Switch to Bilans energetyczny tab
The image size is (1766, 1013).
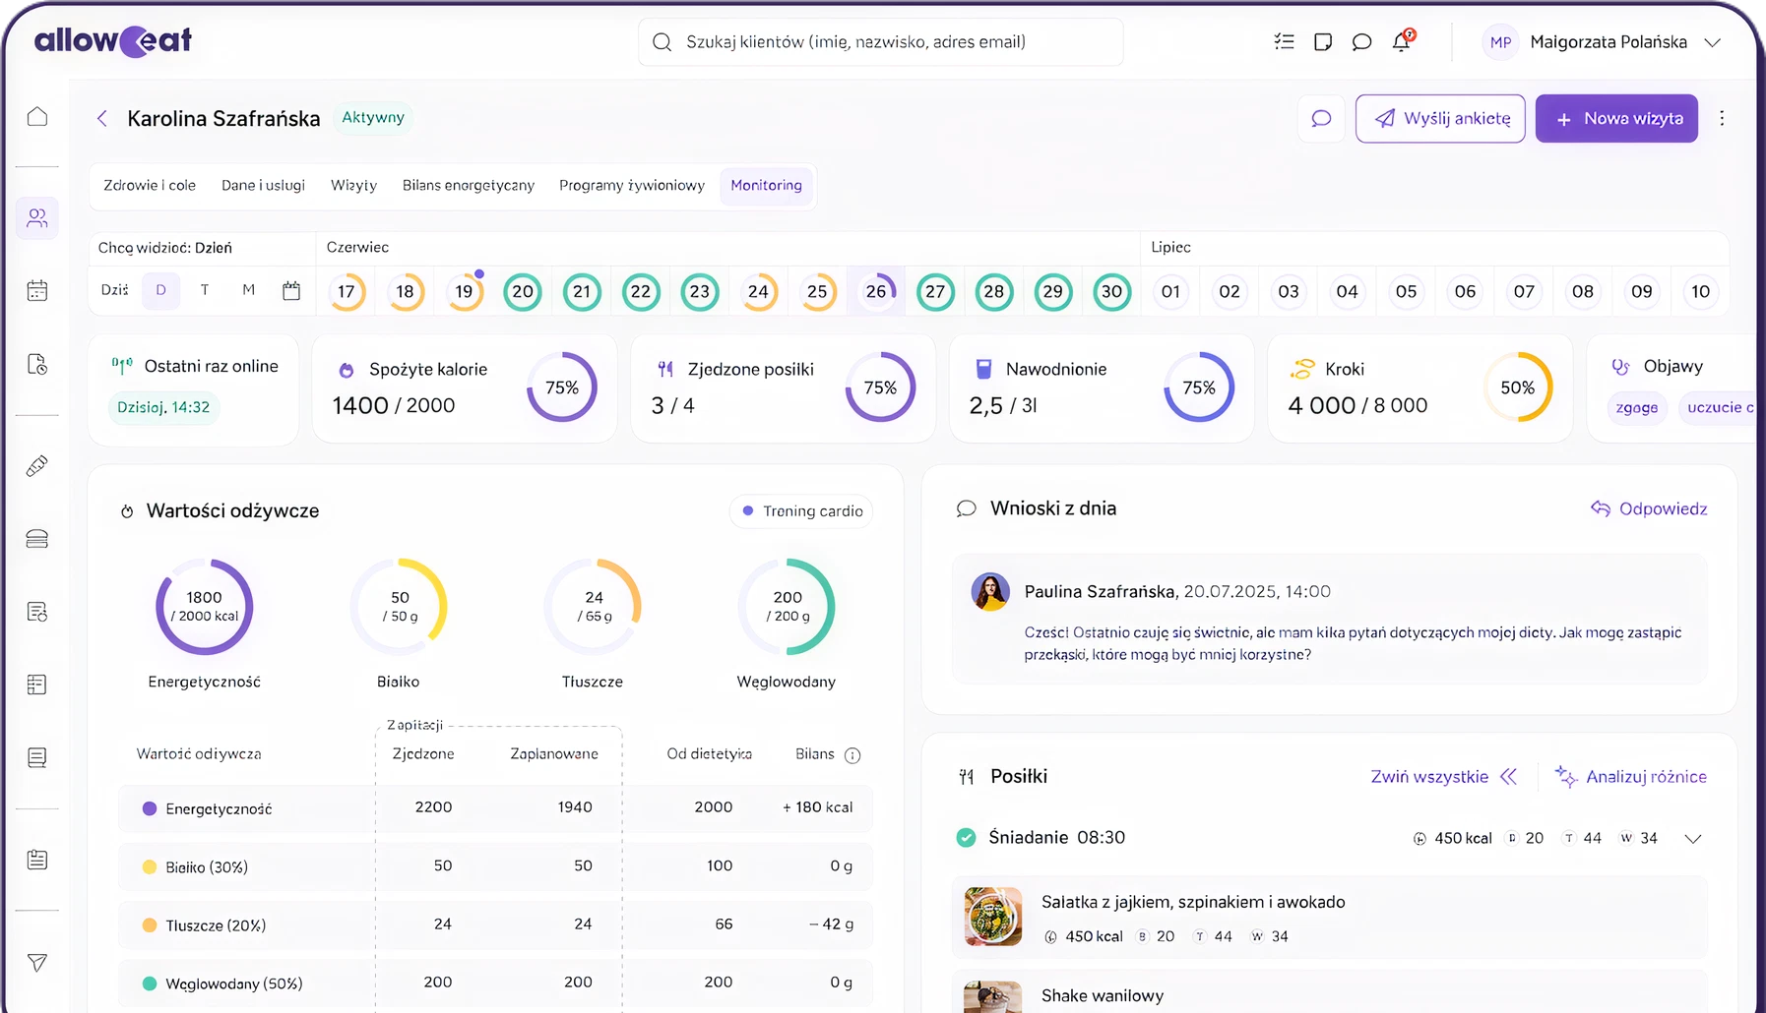468,185
